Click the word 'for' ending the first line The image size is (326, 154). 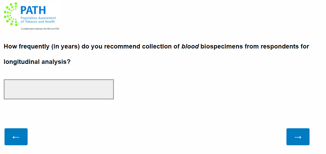click(305, 47)
